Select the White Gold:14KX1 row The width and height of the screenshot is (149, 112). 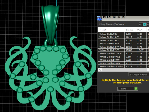(x=124, y=63)
